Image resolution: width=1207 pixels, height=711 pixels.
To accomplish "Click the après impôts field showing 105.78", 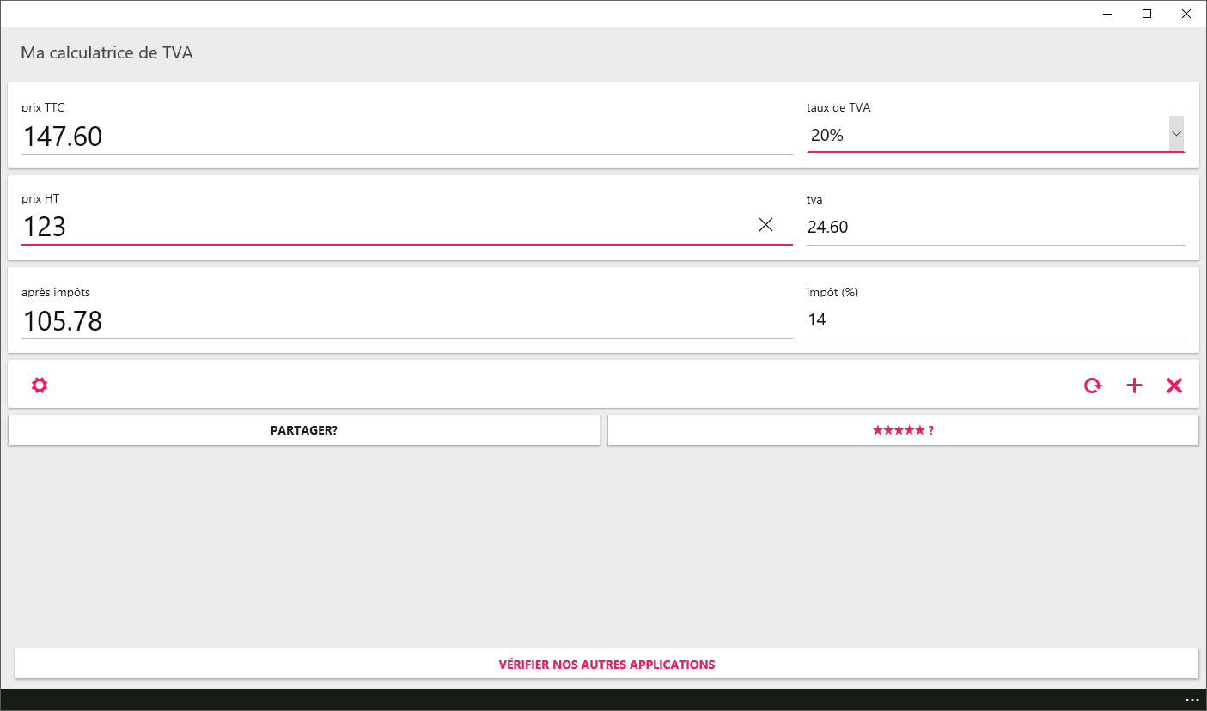I will [x=407, y=320].
